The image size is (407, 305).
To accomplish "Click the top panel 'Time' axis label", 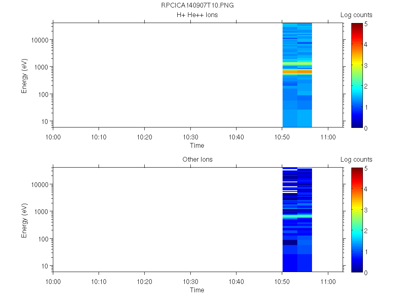I will [x=197, y=145].
